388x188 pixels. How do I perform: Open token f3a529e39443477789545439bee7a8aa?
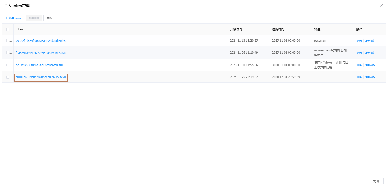[x=41, y=53]
